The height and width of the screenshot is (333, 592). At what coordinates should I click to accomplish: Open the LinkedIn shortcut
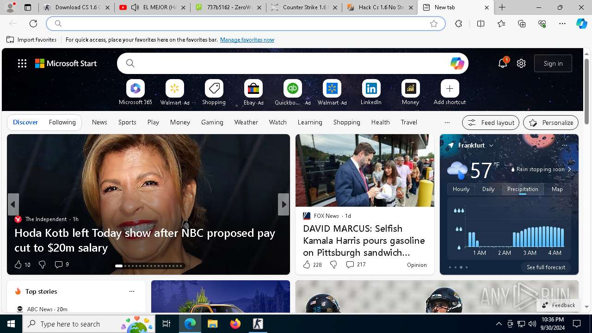[371, 92]
